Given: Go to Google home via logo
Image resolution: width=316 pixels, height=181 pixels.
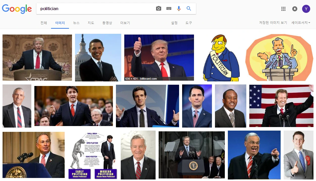Looking at the screenshot, I should click(x=17, y=9).
